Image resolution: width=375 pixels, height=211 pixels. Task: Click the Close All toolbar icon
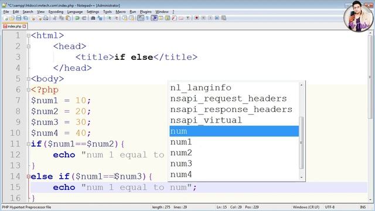click(39, 18)
